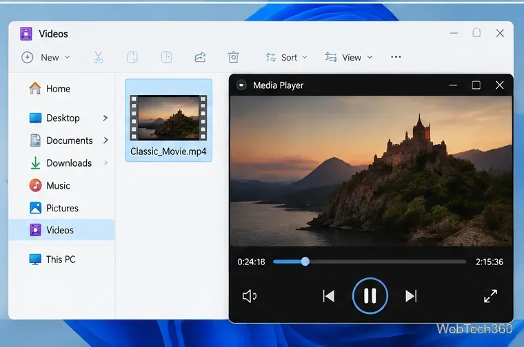Screen dimensions: 524x347
Task: Click the elapsed time 0:24:18
Action: point(251,262)
